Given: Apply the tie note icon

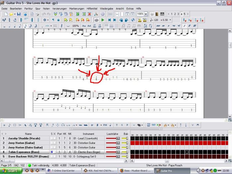Looking at the screenshot, I should click(x=68, y=26).
